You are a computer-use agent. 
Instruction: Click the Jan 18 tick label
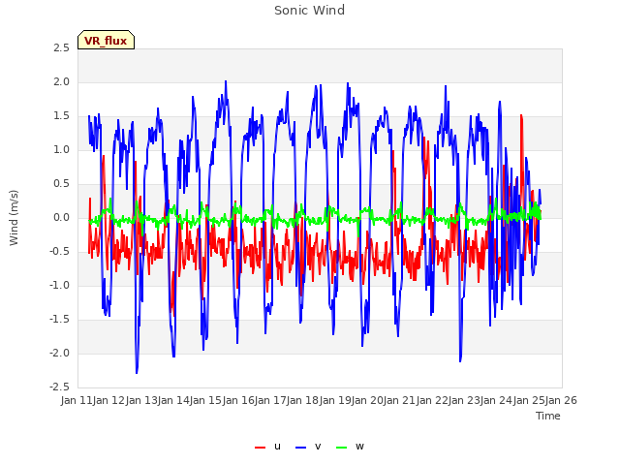(x=303, y=400)
